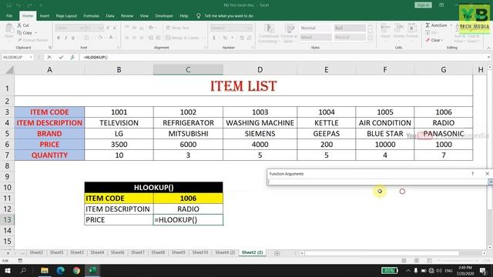Apply the Good cell style
493x277 pixels.
tap(316, 37)
